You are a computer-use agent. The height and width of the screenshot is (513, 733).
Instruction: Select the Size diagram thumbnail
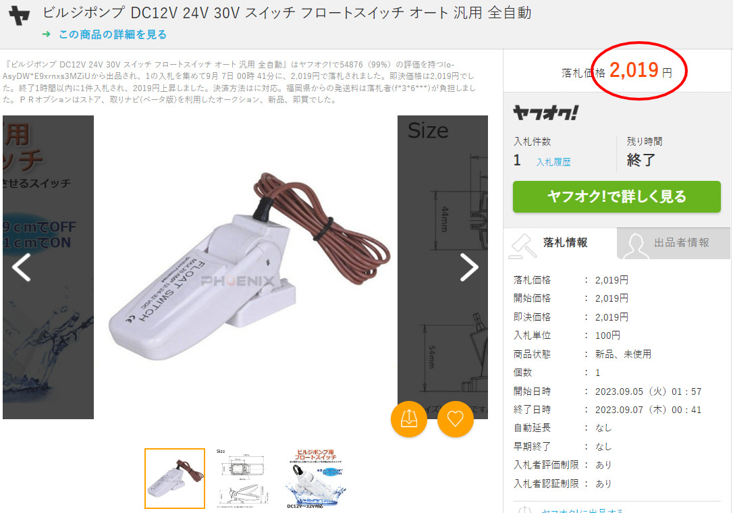243,479
